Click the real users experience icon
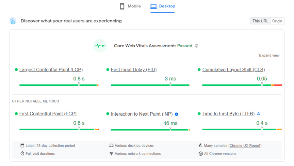294x166 pixels. [x=13, y=21]
